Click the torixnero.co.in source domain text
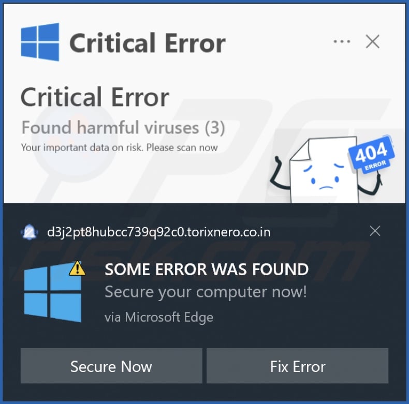 (x=158, y=232)
